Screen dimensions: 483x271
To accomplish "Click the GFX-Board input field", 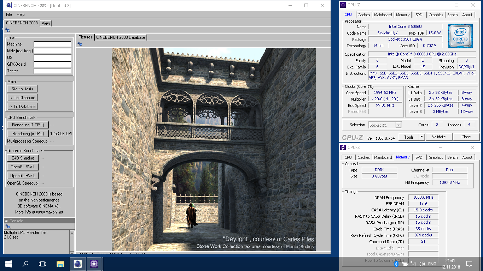I will click(x=53, y=65).
